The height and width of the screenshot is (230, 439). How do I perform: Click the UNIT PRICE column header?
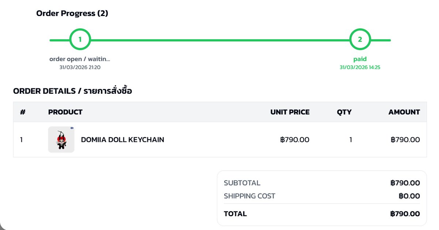coord(290,112)
